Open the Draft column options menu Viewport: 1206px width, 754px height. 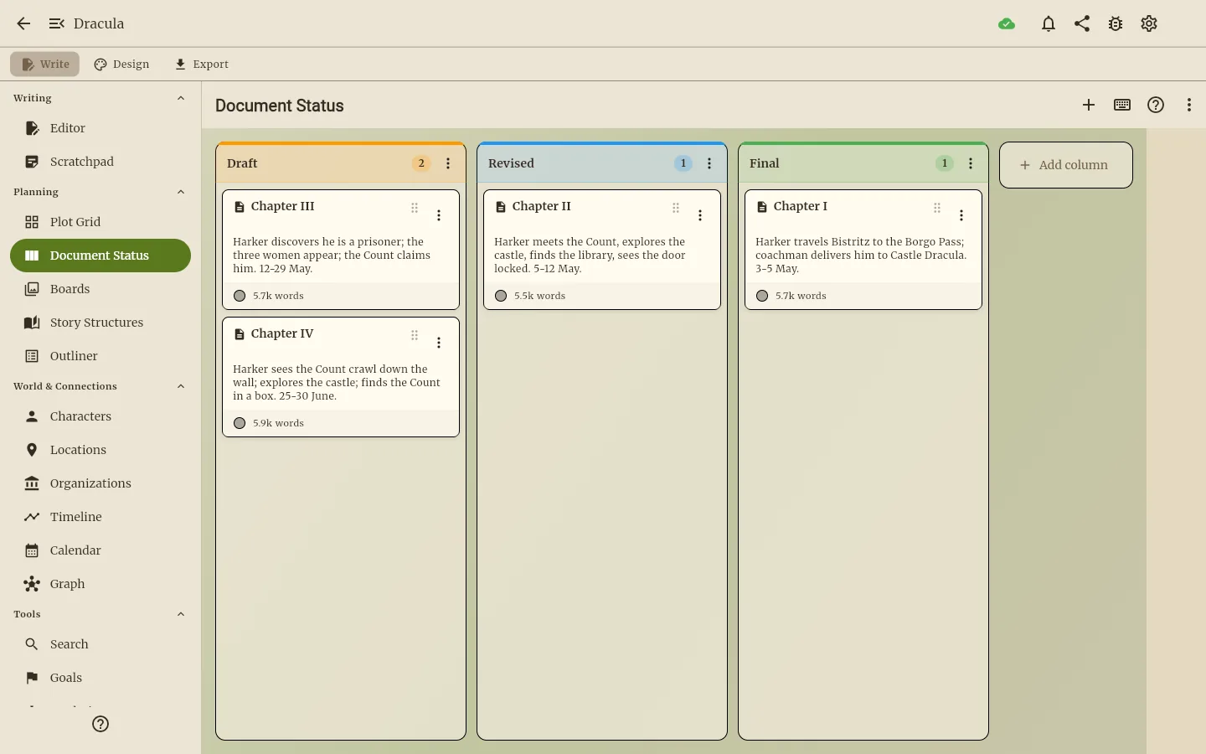point(448,163)
